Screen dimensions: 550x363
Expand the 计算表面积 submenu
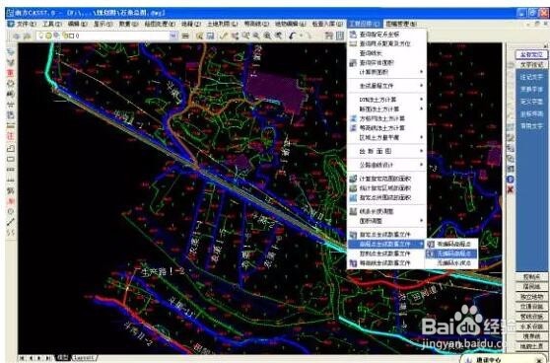click(387, 72)
